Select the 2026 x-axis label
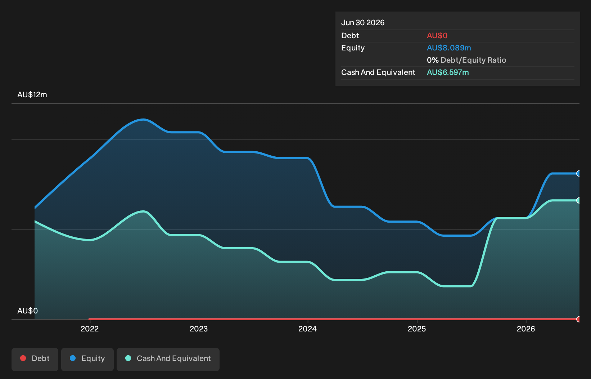Screen dimensions: 591x379 [526, 329]
